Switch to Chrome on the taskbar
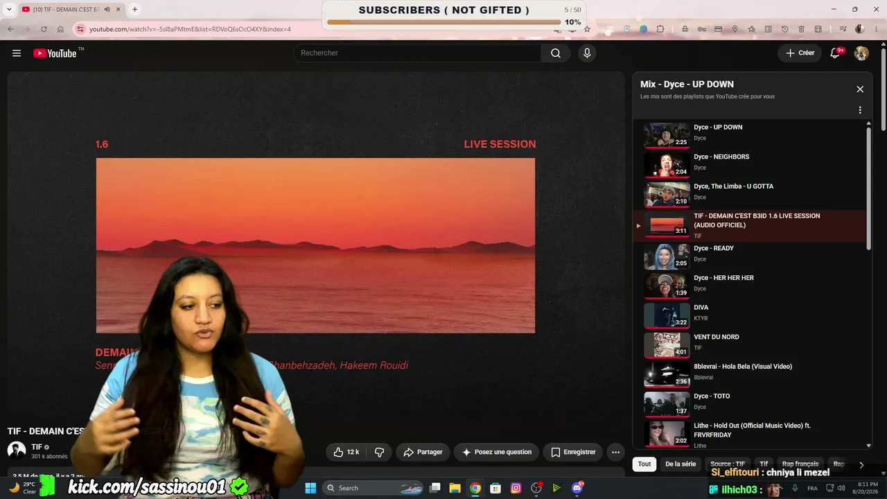This screenshot has width=887, height=499. click(x=475, y=488)
